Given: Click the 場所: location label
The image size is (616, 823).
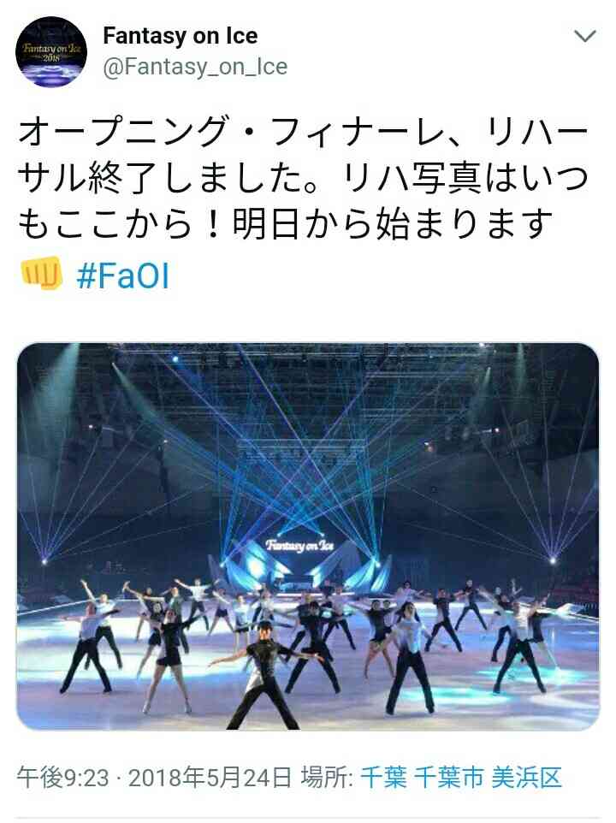Looking at the screenshot, I should (329, 778).
